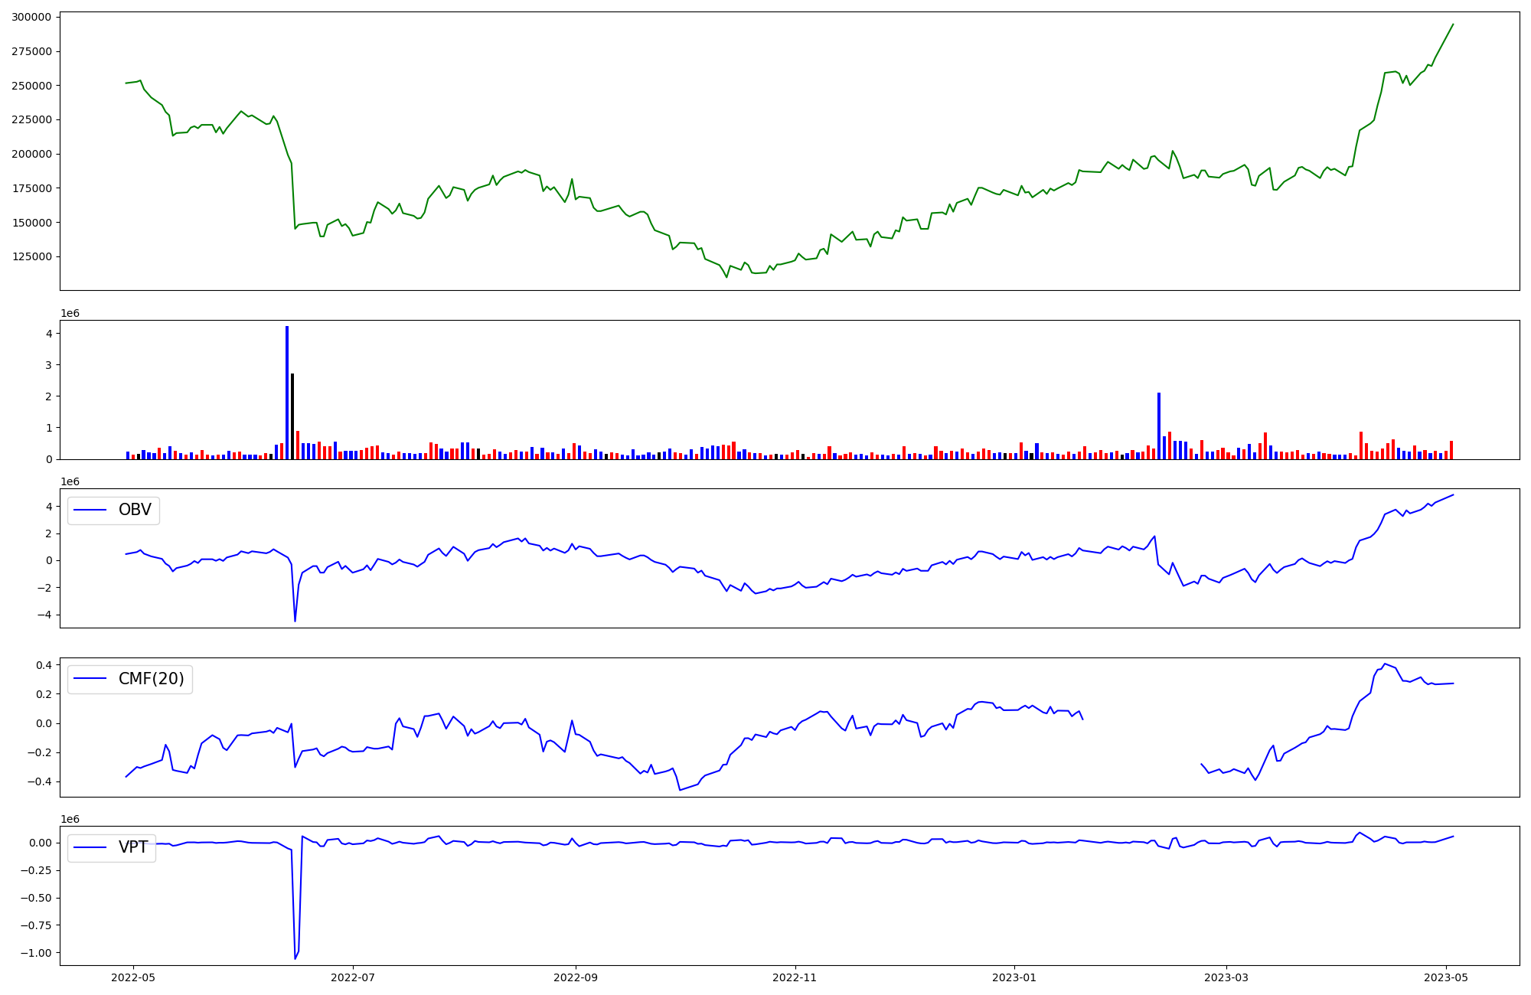Click the 2022-09 x-axis date label
The width and height of the screenshot is (1531, 995).
click(576, 977)
